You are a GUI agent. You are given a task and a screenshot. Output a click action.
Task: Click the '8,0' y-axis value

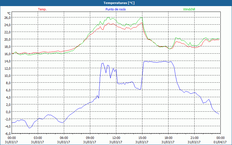click(8, 83)
